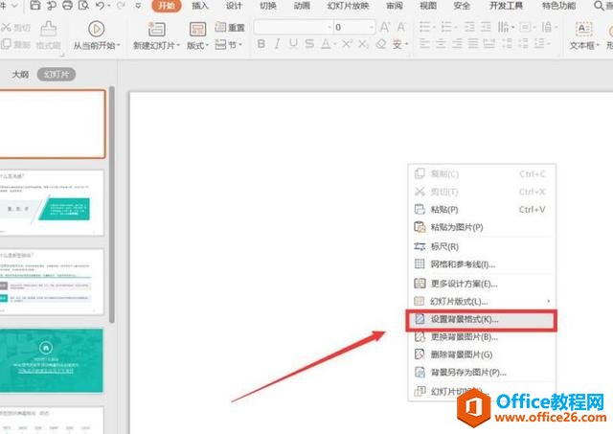Toggle Underline formatting
Screen dimensions: 613x434
293,44
